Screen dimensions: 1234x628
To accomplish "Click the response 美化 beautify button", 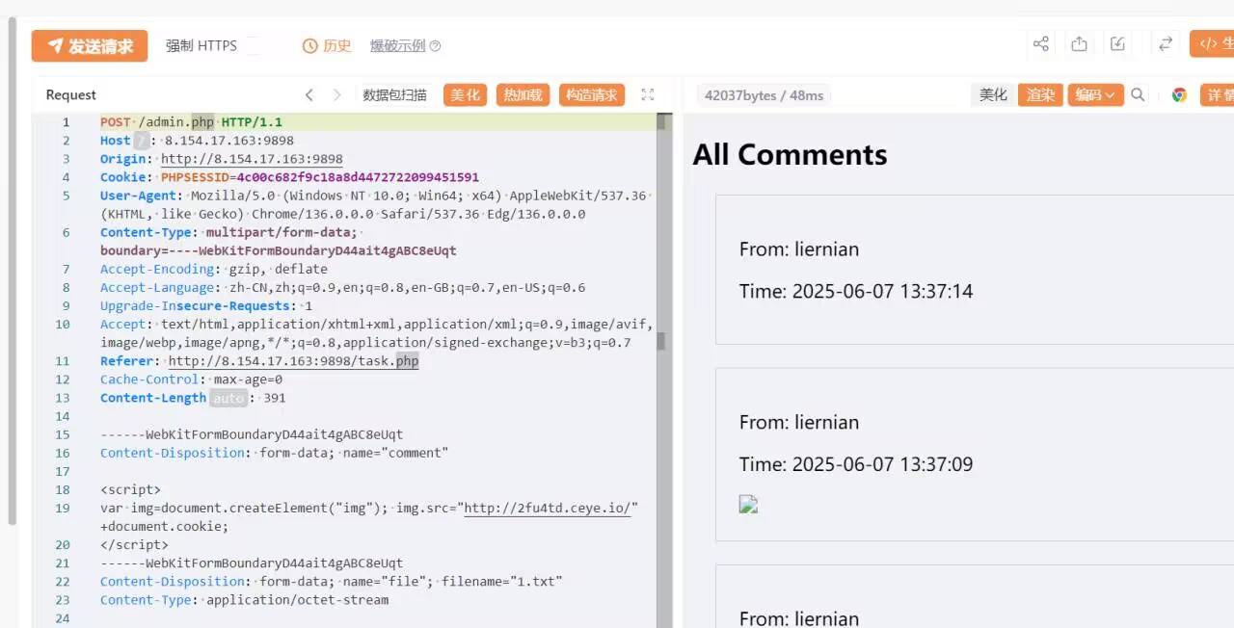I will click(993, 94).
